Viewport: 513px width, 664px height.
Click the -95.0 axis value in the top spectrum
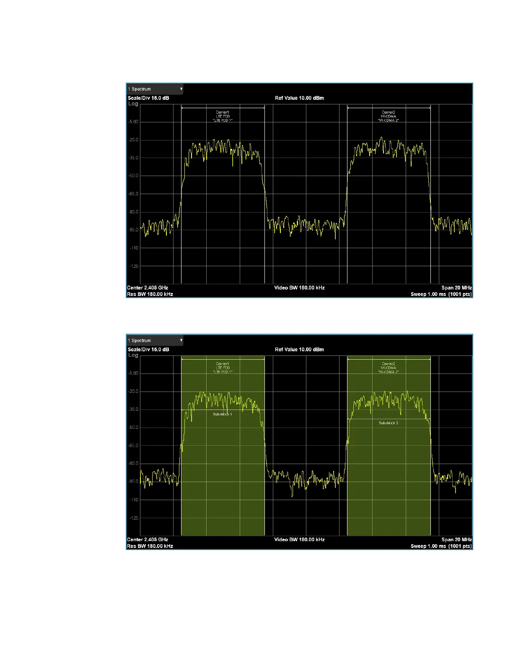click(133, 230)
